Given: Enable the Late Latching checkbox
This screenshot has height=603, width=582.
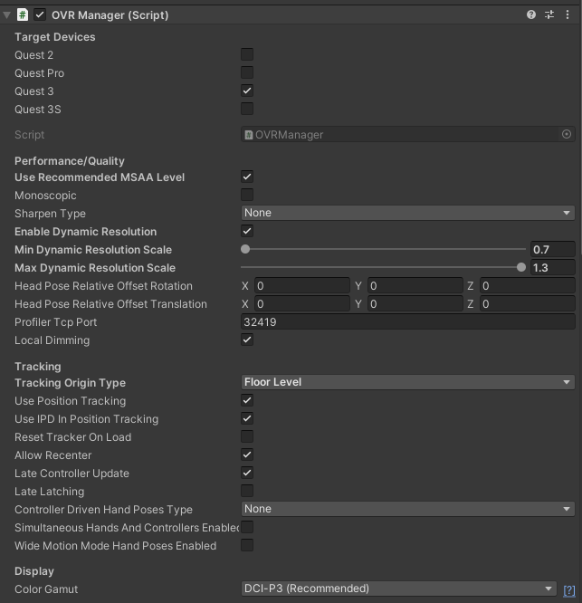Looking at the screenshot, I should click(x=247, y=491).
